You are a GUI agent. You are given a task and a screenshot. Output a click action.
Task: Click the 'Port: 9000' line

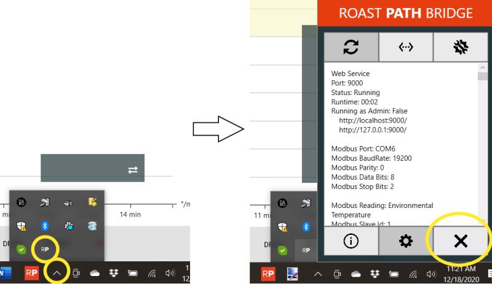347,83
